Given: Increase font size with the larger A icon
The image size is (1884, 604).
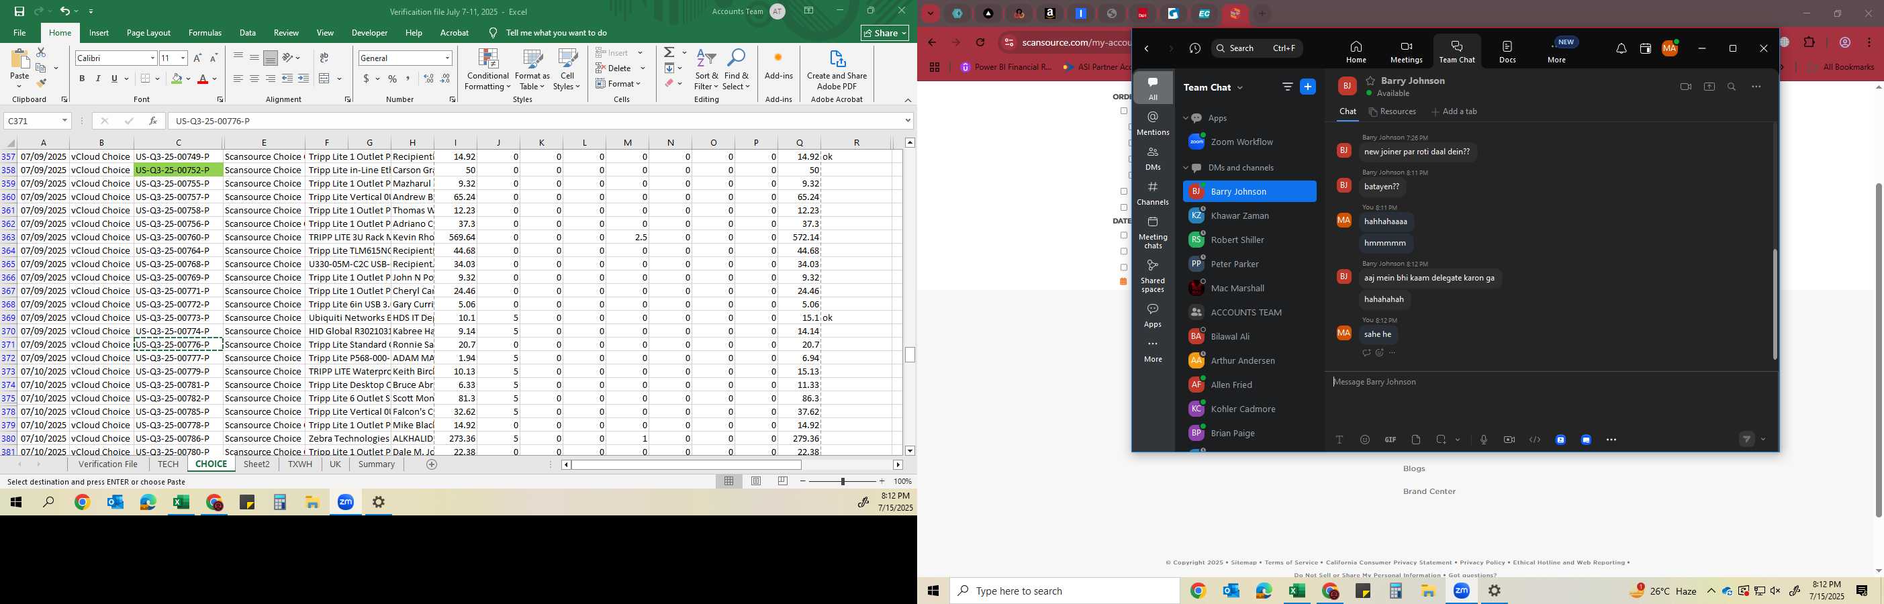Looking at the screenshot, I should tap(197, 58).
